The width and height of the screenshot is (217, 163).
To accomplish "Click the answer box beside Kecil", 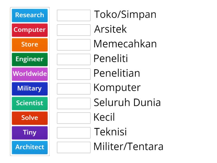I will pyautogui.click(x=74, y=118).
